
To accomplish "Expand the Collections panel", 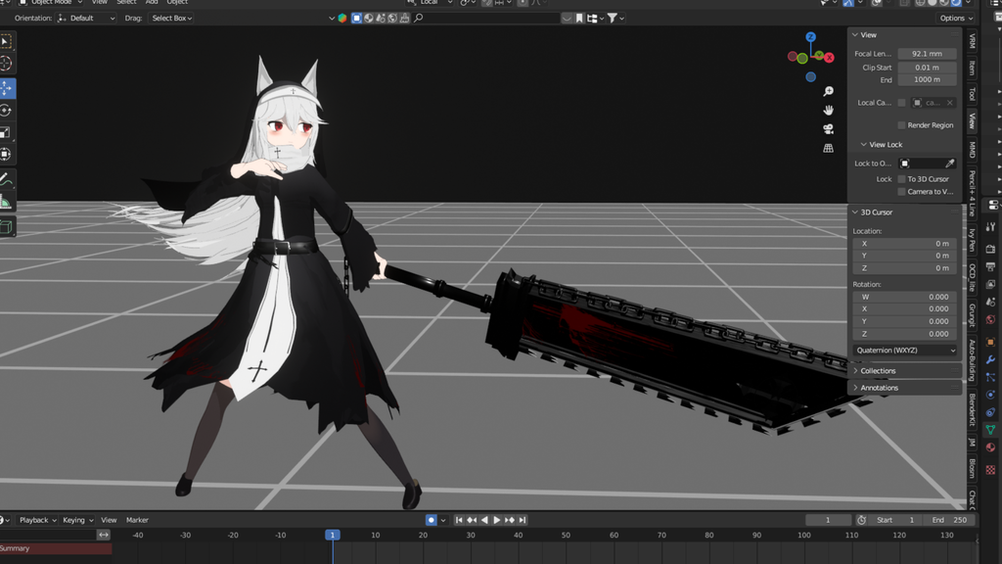I will coord(855,371).
